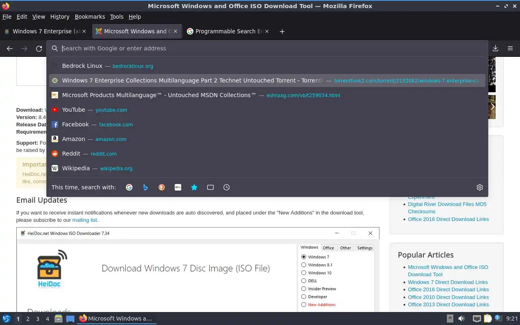
Task: Choose the Bedrock Linux suggestion
Action: coord(267,66)
